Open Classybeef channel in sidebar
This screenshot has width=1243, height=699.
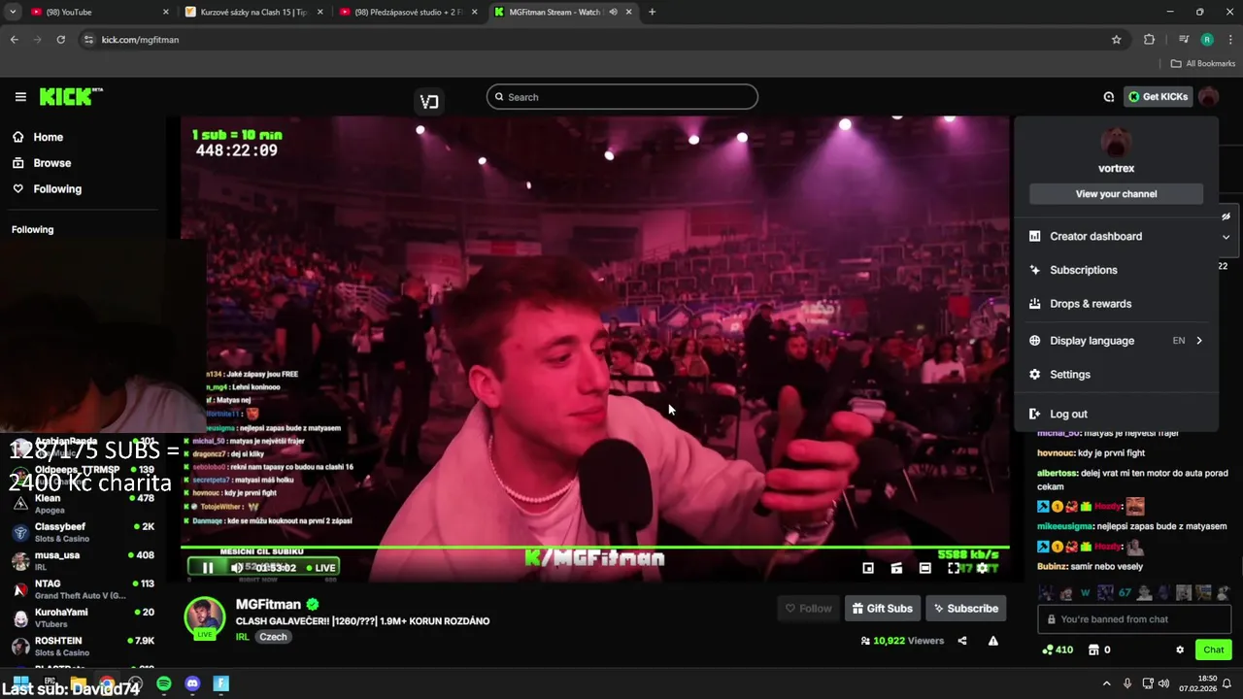pos(83,532)
